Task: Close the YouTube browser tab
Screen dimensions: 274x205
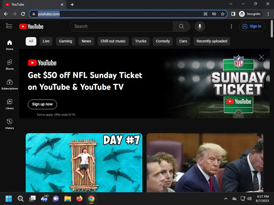Action: tap(62, 5)
